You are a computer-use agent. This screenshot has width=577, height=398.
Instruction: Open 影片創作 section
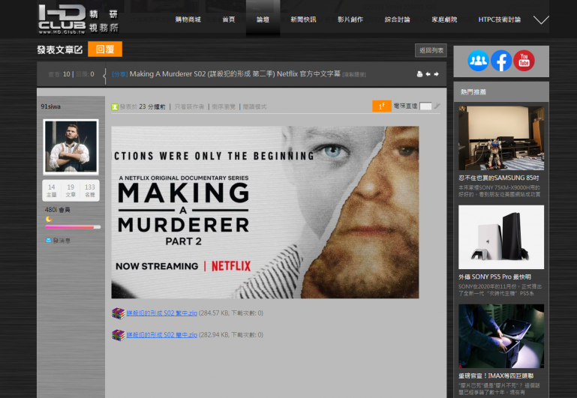350,19
